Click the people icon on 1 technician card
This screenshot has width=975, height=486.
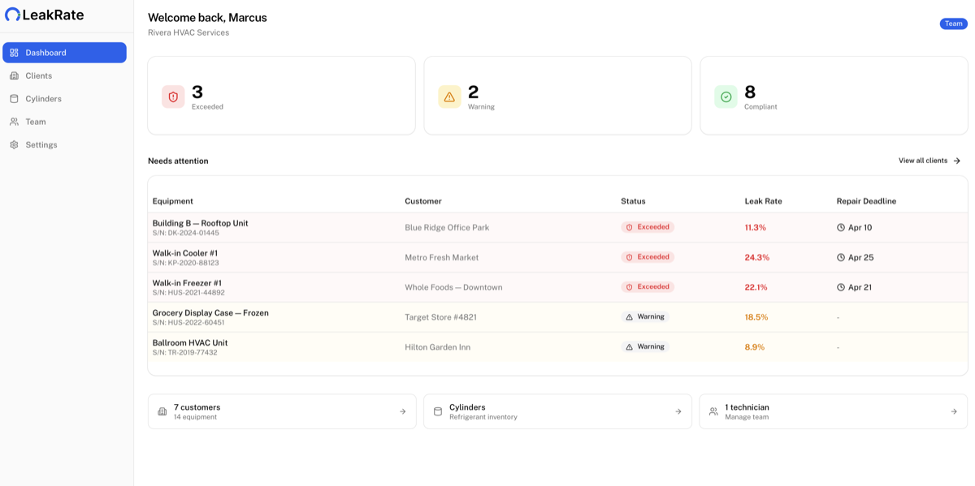click(714, 411)
